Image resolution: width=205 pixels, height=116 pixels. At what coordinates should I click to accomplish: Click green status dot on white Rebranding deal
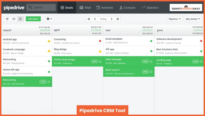point(49,61)
